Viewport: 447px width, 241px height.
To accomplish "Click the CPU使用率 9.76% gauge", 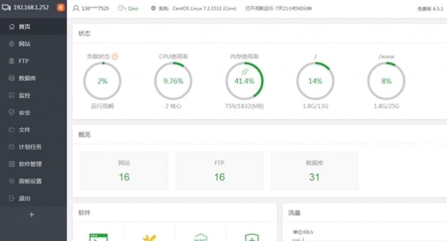I will (173, 81).
